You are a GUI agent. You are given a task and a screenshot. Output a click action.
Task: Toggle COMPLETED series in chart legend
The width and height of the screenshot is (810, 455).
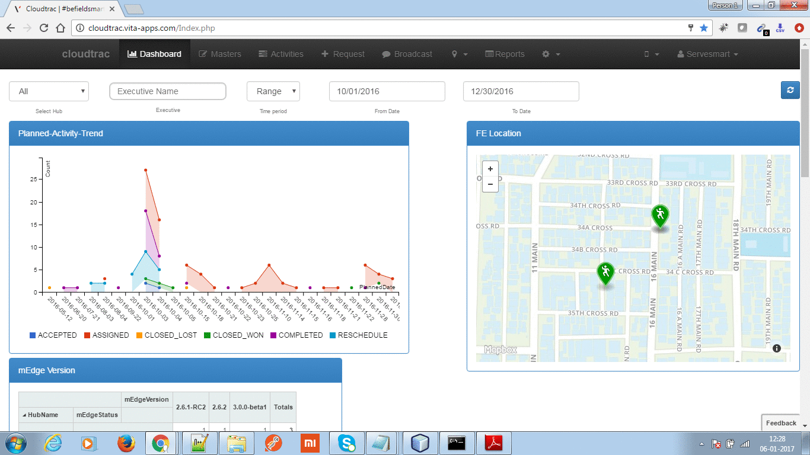click(296, 335)
